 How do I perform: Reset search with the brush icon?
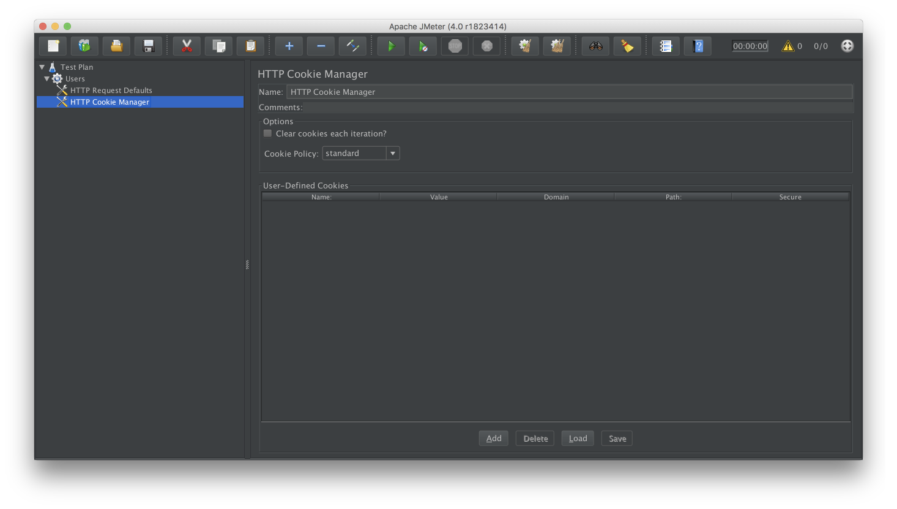(627, 46)
